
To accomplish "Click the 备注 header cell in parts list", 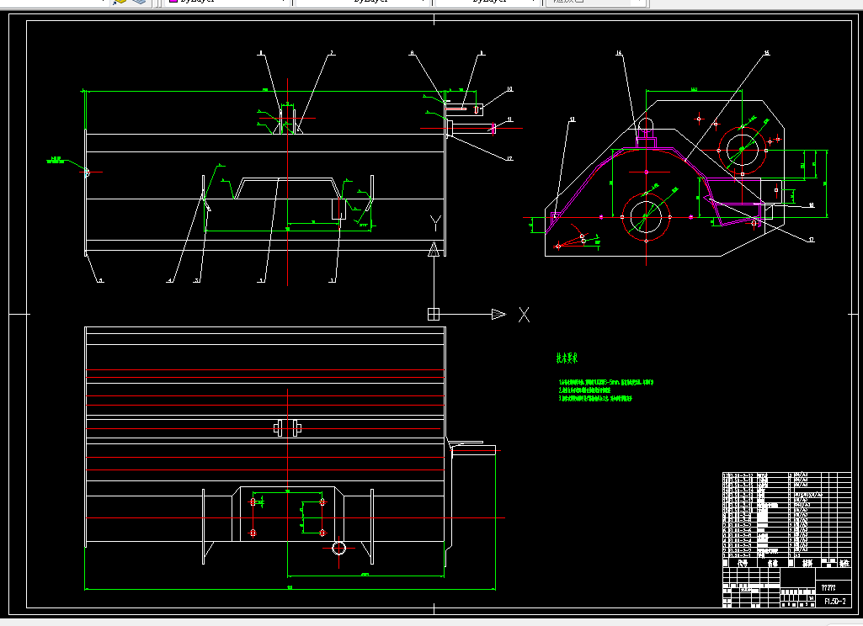I will click(844, 563).
